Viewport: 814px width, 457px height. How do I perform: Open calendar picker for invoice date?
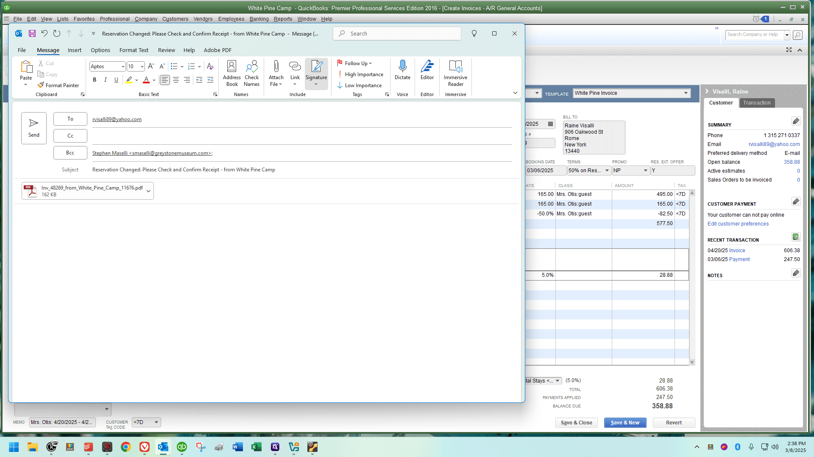coord(550,124)
